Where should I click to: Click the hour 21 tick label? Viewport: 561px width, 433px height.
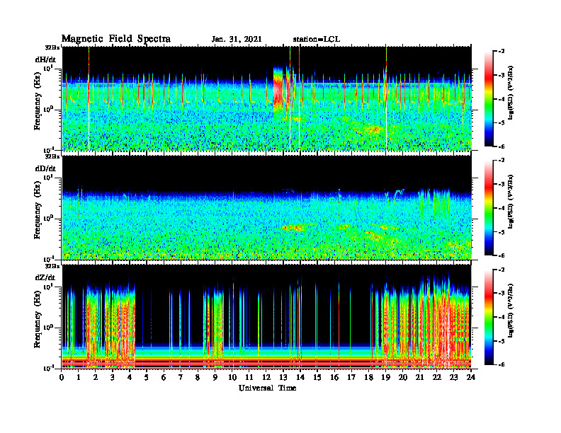coord(419,377)
